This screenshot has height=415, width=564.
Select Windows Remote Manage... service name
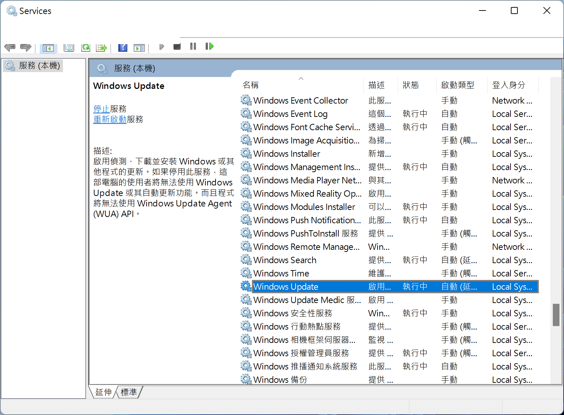[x=306, y=247]
